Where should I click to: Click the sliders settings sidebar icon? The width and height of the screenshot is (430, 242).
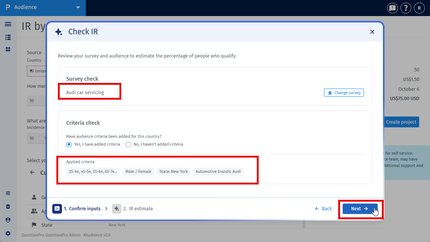(x=8, y=193)
